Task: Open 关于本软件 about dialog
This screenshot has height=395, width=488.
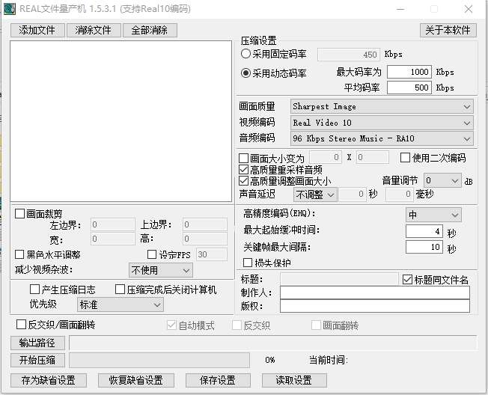Action: (x=448, y=30)
